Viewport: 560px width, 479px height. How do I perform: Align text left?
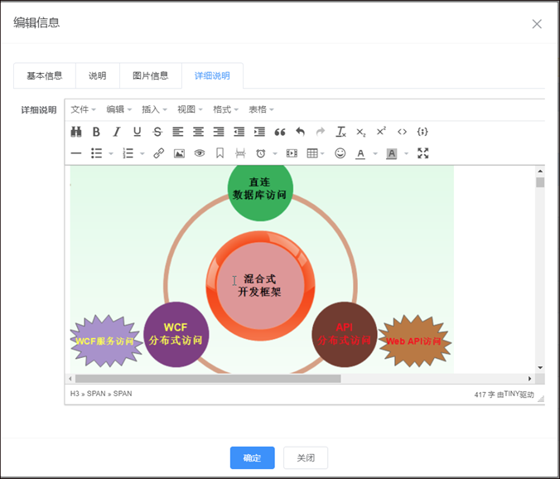(178, 132)
